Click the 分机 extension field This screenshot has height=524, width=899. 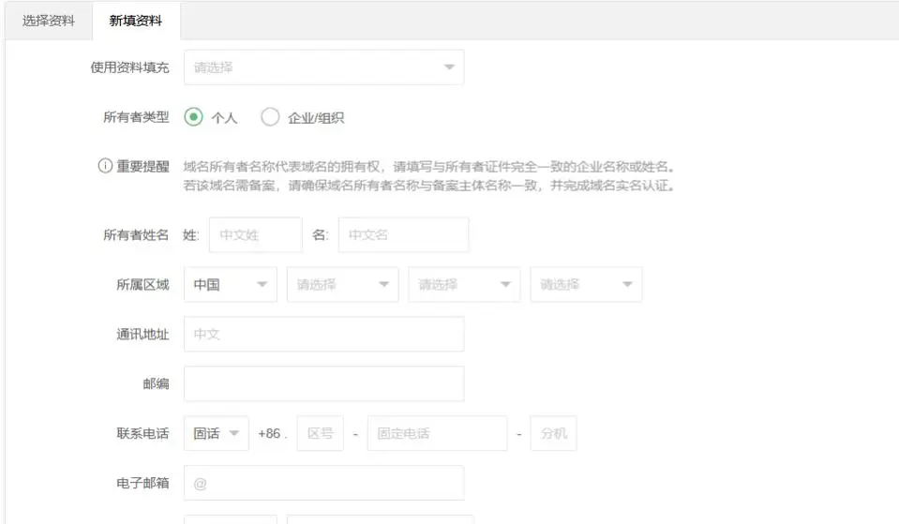(x=554, y=433)
